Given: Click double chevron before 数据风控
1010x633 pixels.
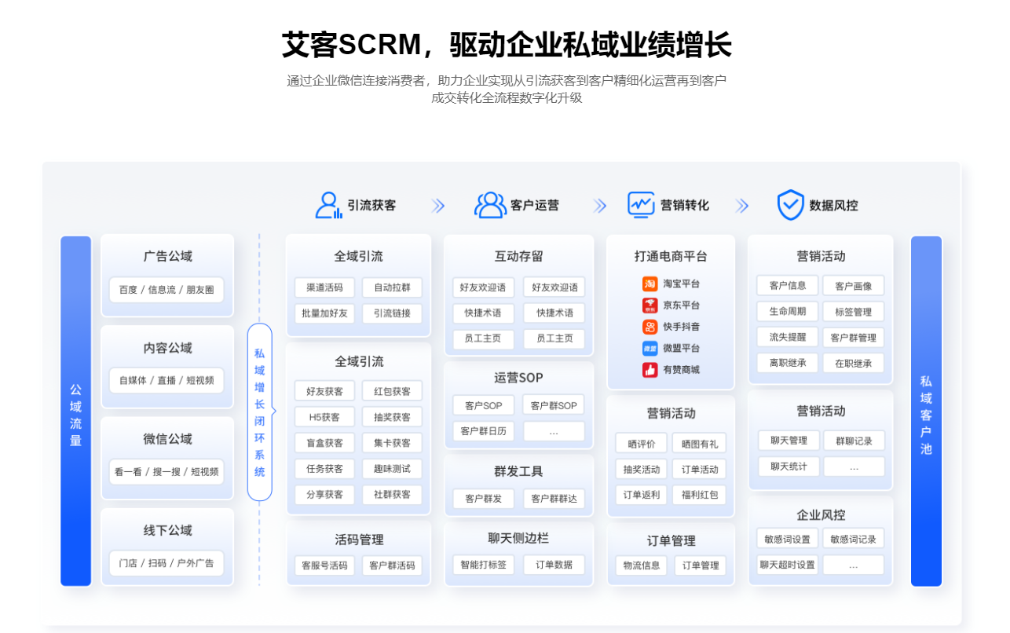Looking at the screenshot, I should [742, 206].
